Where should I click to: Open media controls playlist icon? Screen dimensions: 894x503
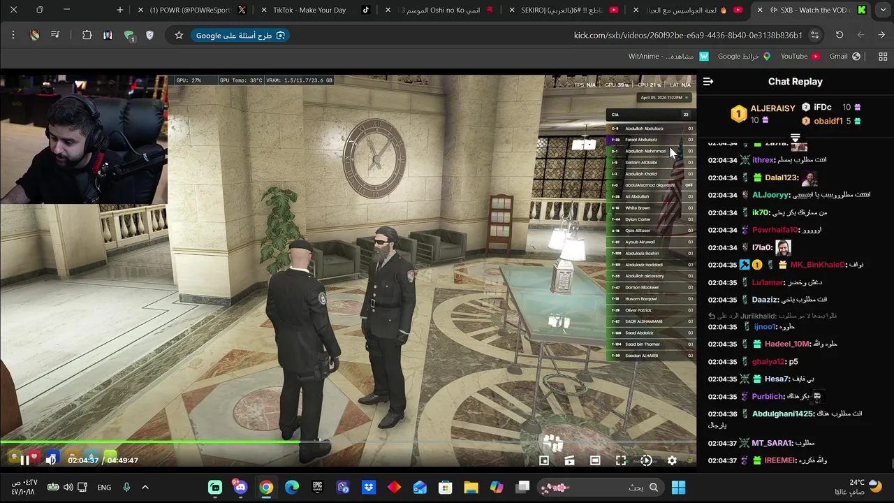click(x=55, y=35)
